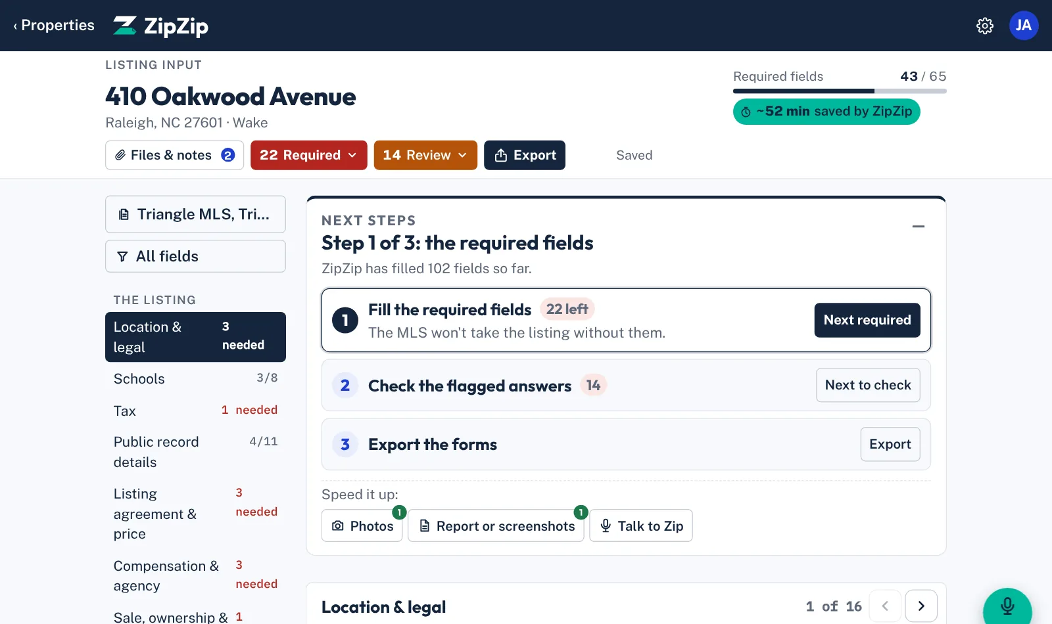The width and height of the screenshot is (1052, 624).
Task: Select the Schools section
Action: (x=195, y=378)
